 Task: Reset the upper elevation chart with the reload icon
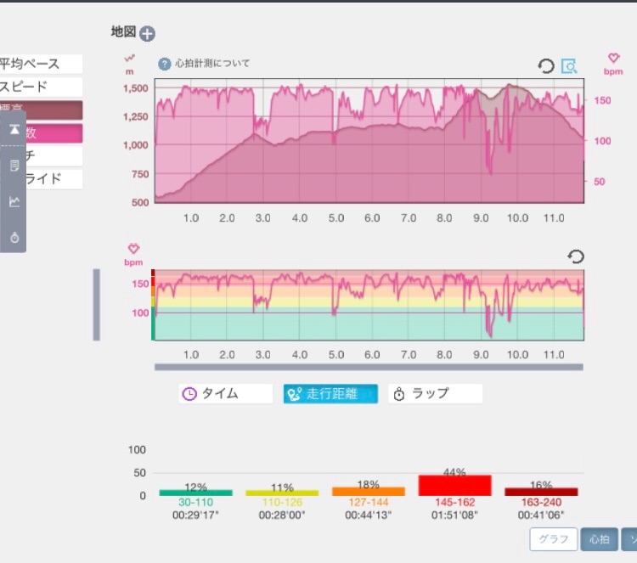(545, 65)
